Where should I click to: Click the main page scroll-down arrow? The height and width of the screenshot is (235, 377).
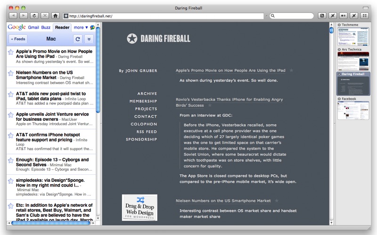331,223
